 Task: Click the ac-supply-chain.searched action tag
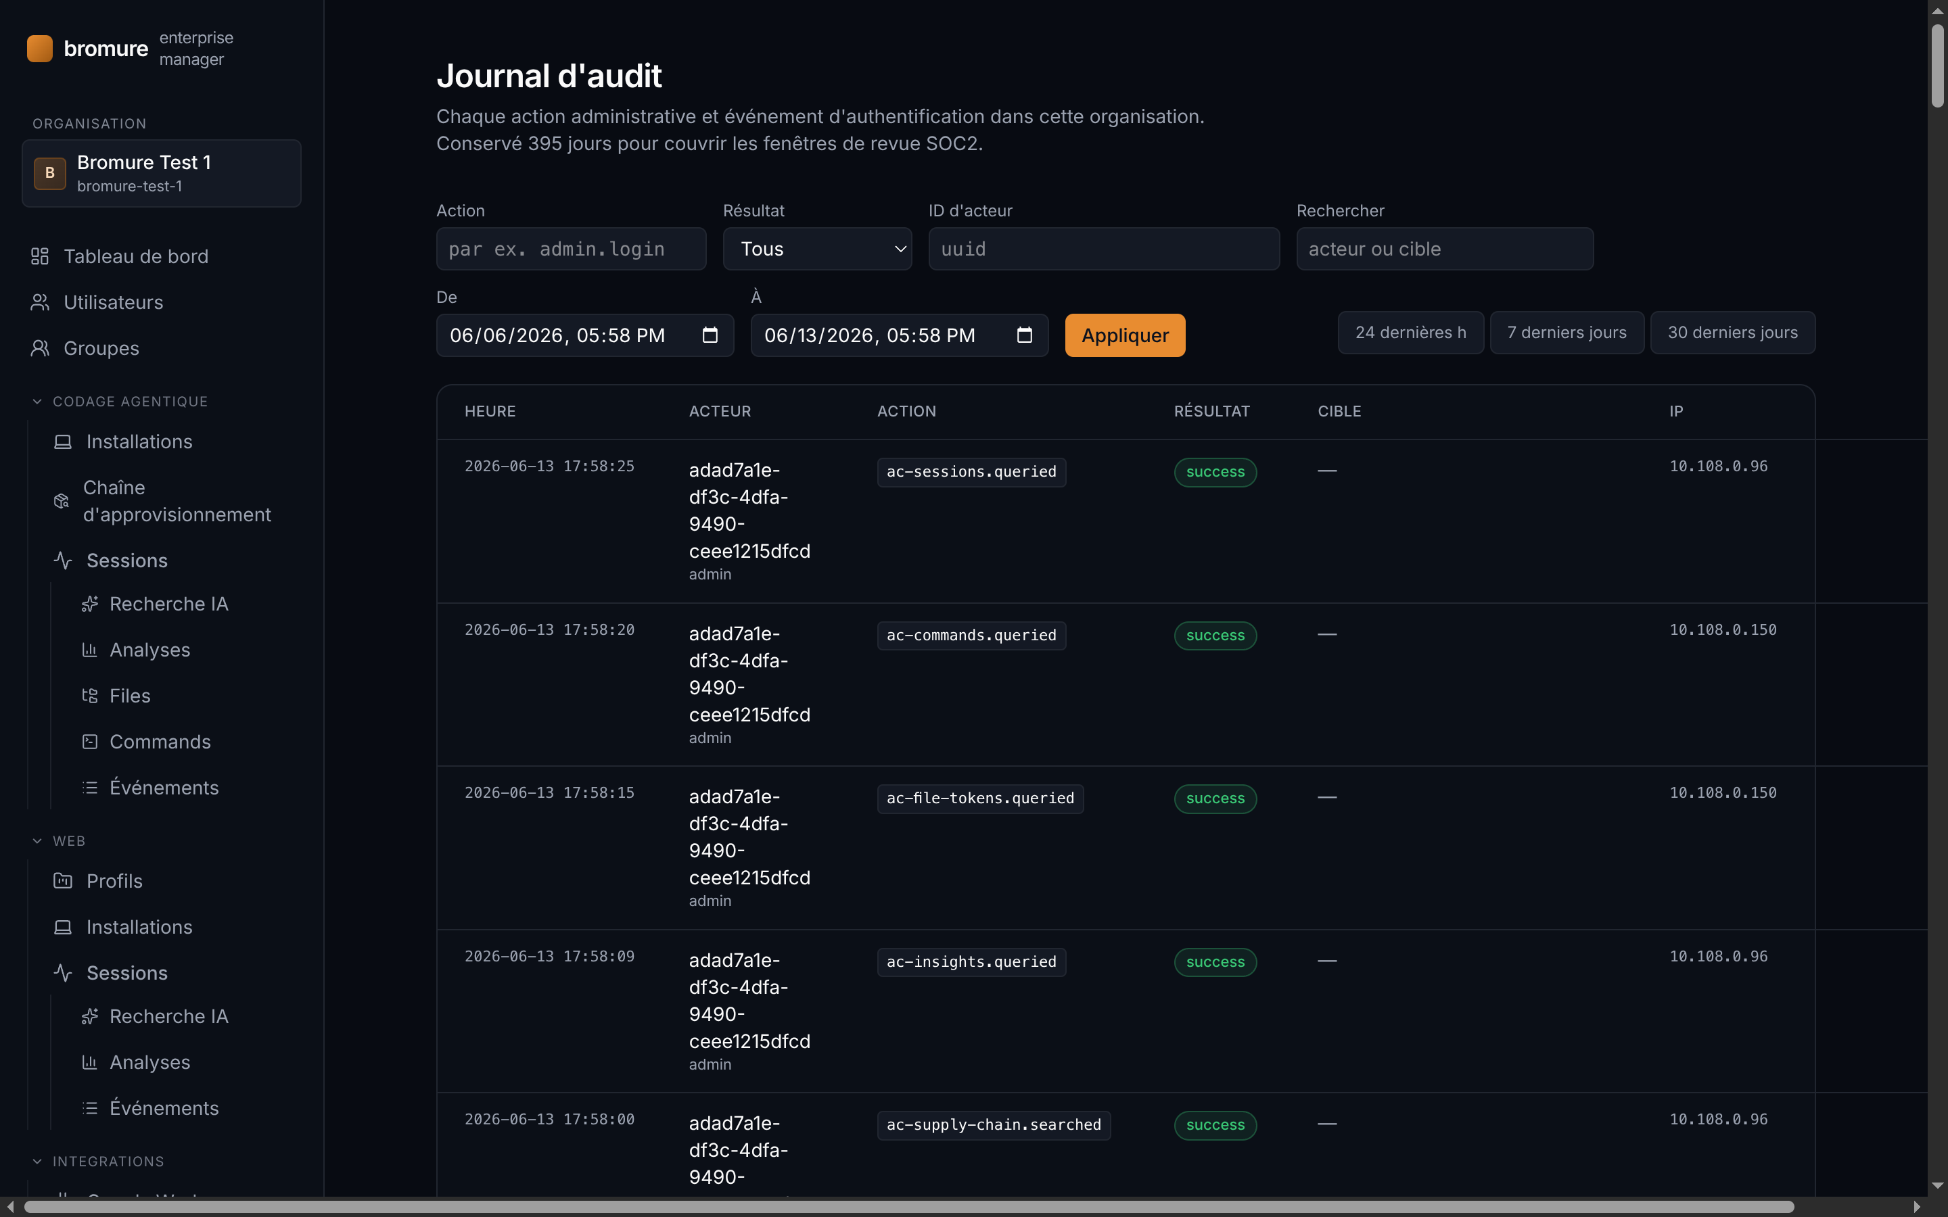(994, 1124)
